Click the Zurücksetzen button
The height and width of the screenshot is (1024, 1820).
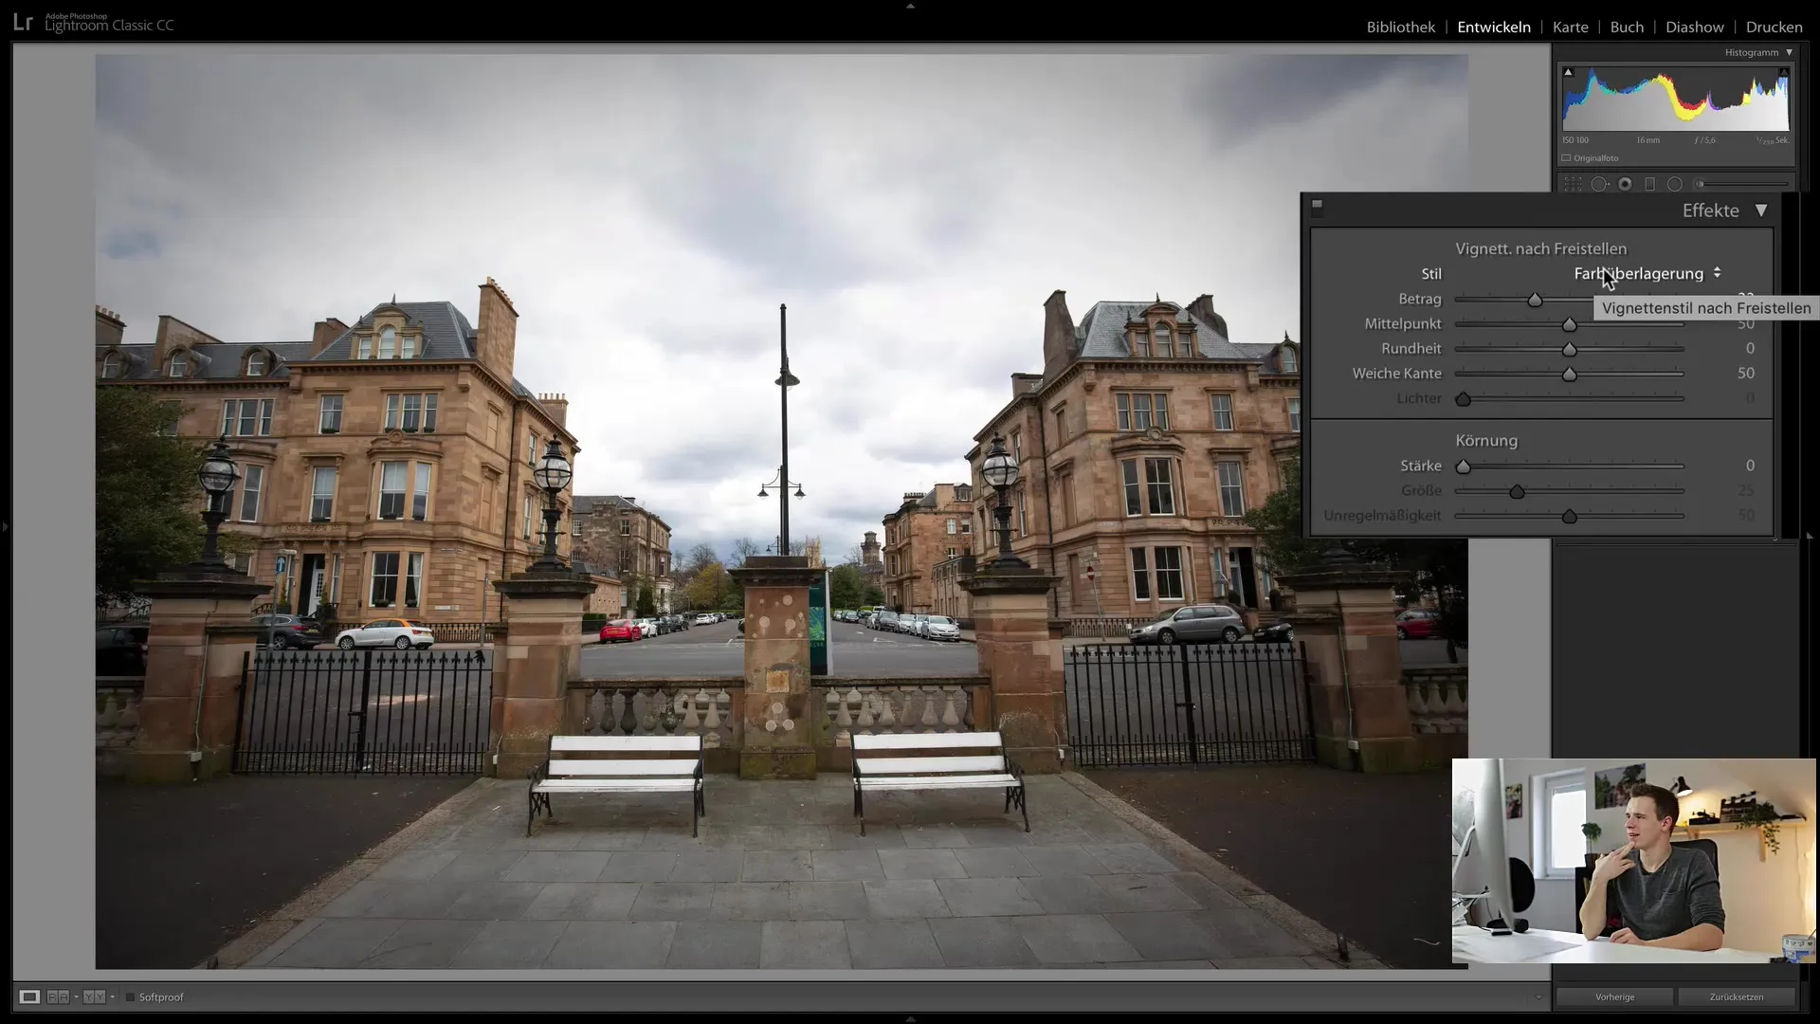tap(1736, 997)
